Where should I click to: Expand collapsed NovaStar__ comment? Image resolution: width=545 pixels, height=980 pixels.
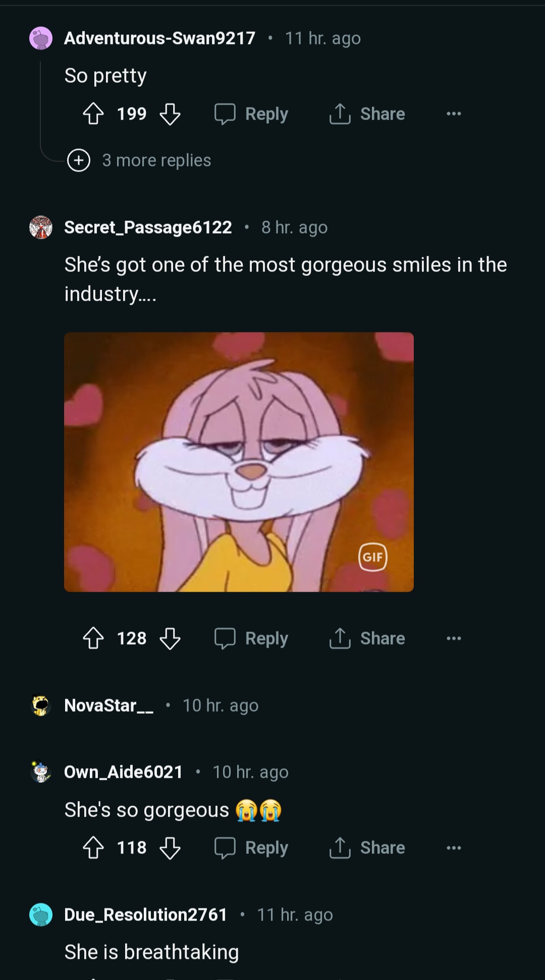pyautogui.click(x=109, y=705)
